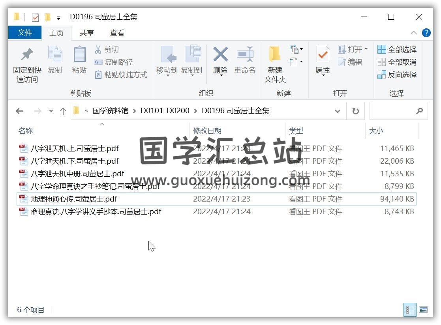The width and height of the screenshot is (441, 325).
Task: Create a new folder via ribbon icon
Action: click(275, 55)
